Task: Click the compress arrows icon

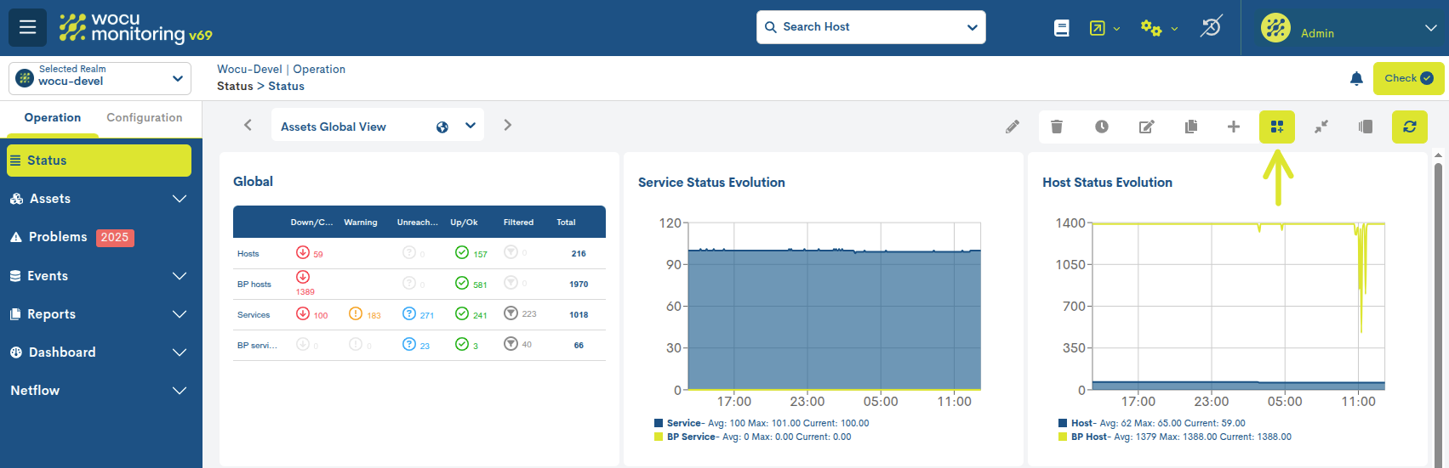Action: [x=1321, y=127]
